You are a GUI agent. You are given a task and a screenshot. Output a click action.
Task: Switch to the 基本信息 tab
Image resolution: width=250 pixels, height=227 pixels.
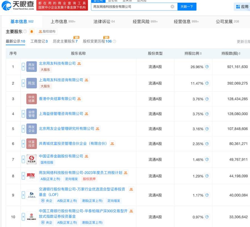pos(22,21)
